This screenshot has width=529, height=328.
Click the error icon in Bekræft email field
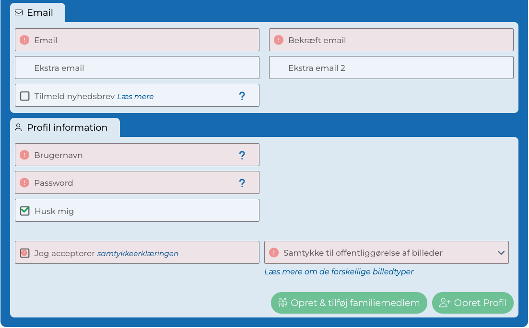278,40
